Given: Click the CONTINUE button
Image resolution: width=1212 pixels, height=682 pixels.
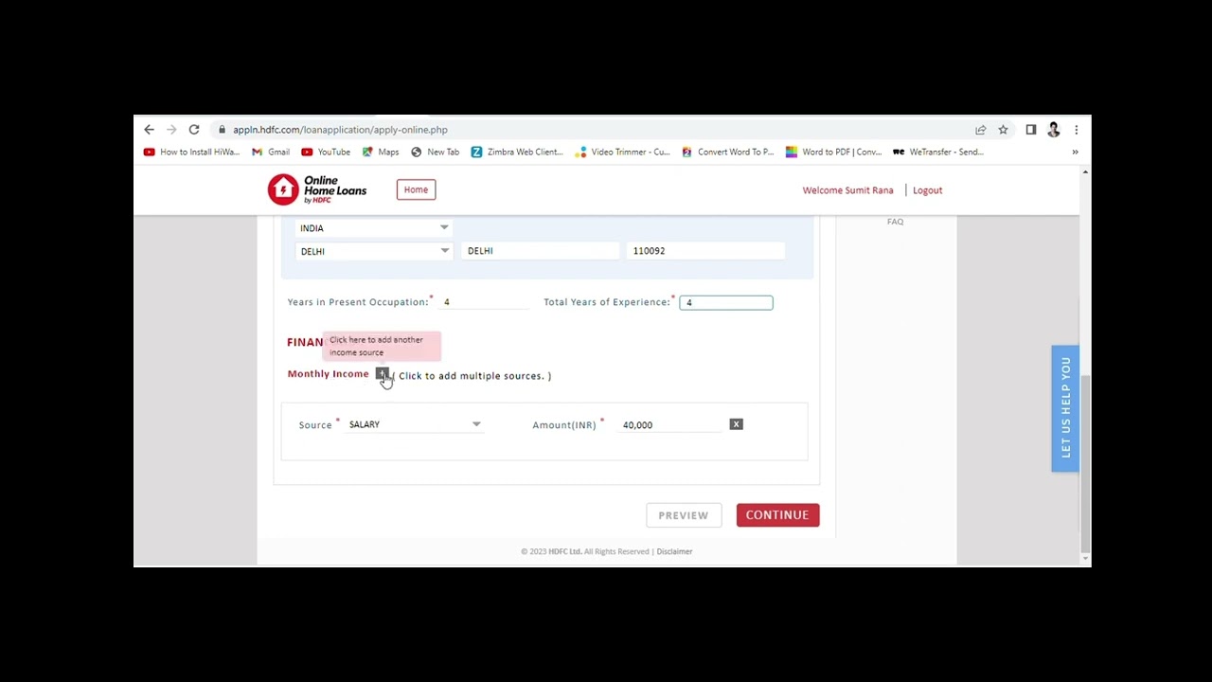Looking at the screenshot, I should coord(777,515).
